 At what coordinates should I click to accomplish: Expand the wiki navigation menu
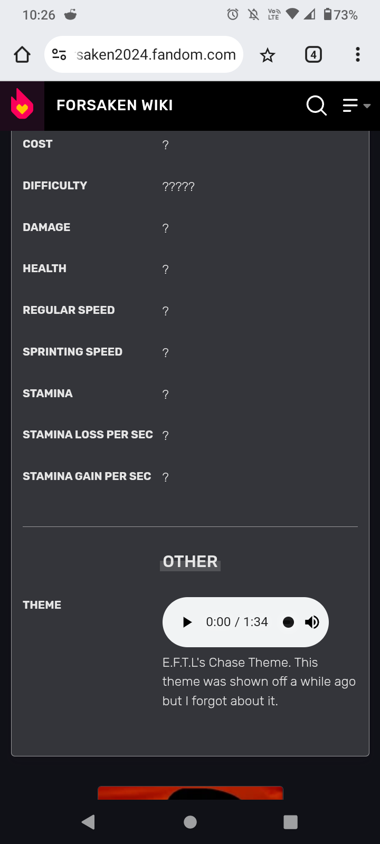click(356, 105)
